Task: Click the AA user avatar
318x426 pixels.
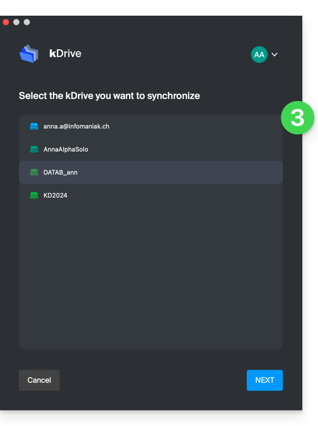Action: point(259,54)
